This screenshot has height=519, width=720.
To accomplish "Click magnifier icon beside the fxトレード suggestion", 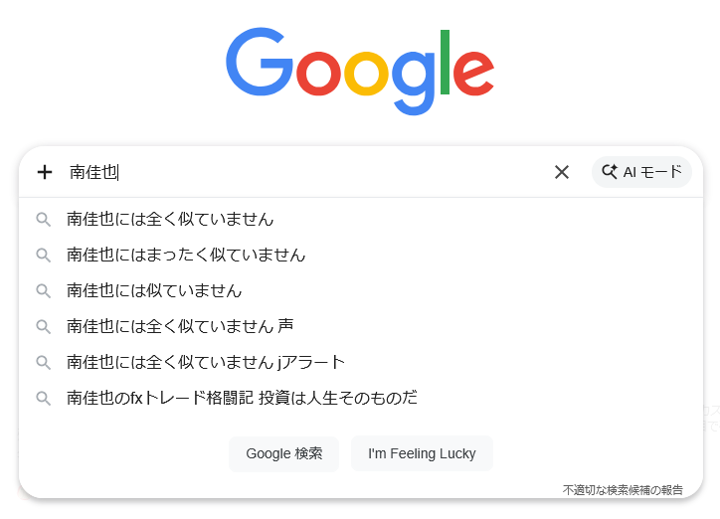I will pyautogui.click(x=44, y=399).
